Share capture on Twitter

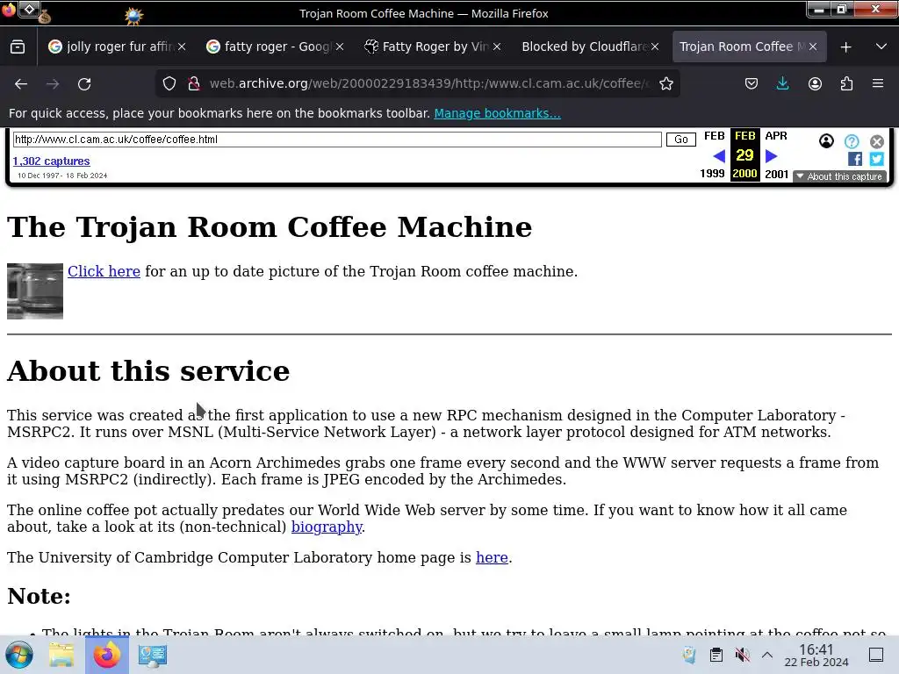(x=877, y=159)
